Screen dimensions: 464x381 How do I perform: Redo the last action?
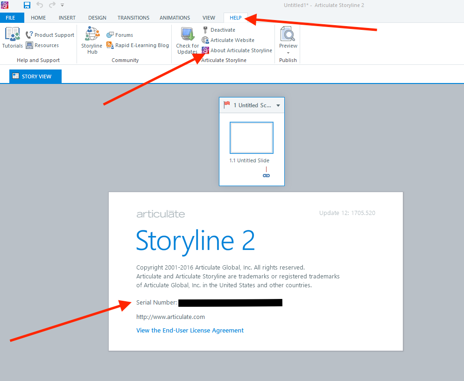52,5
